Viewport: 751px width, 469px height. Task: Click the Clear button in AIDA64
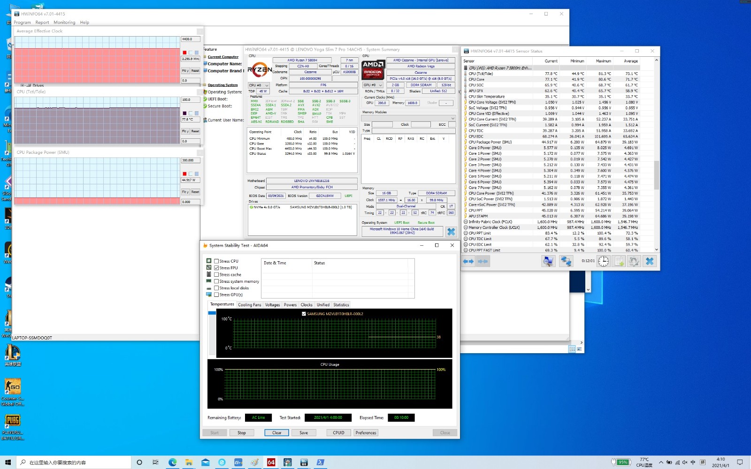click(x=277, y=433)
